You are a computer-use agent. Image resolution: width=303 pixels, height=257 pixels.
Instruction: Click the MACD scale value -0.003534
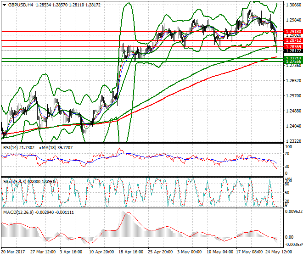pos(293,245)
